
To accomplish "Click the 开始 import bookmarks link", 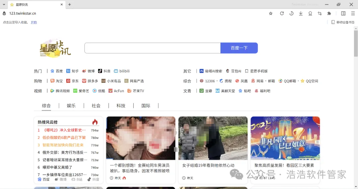I will point(34,23).
